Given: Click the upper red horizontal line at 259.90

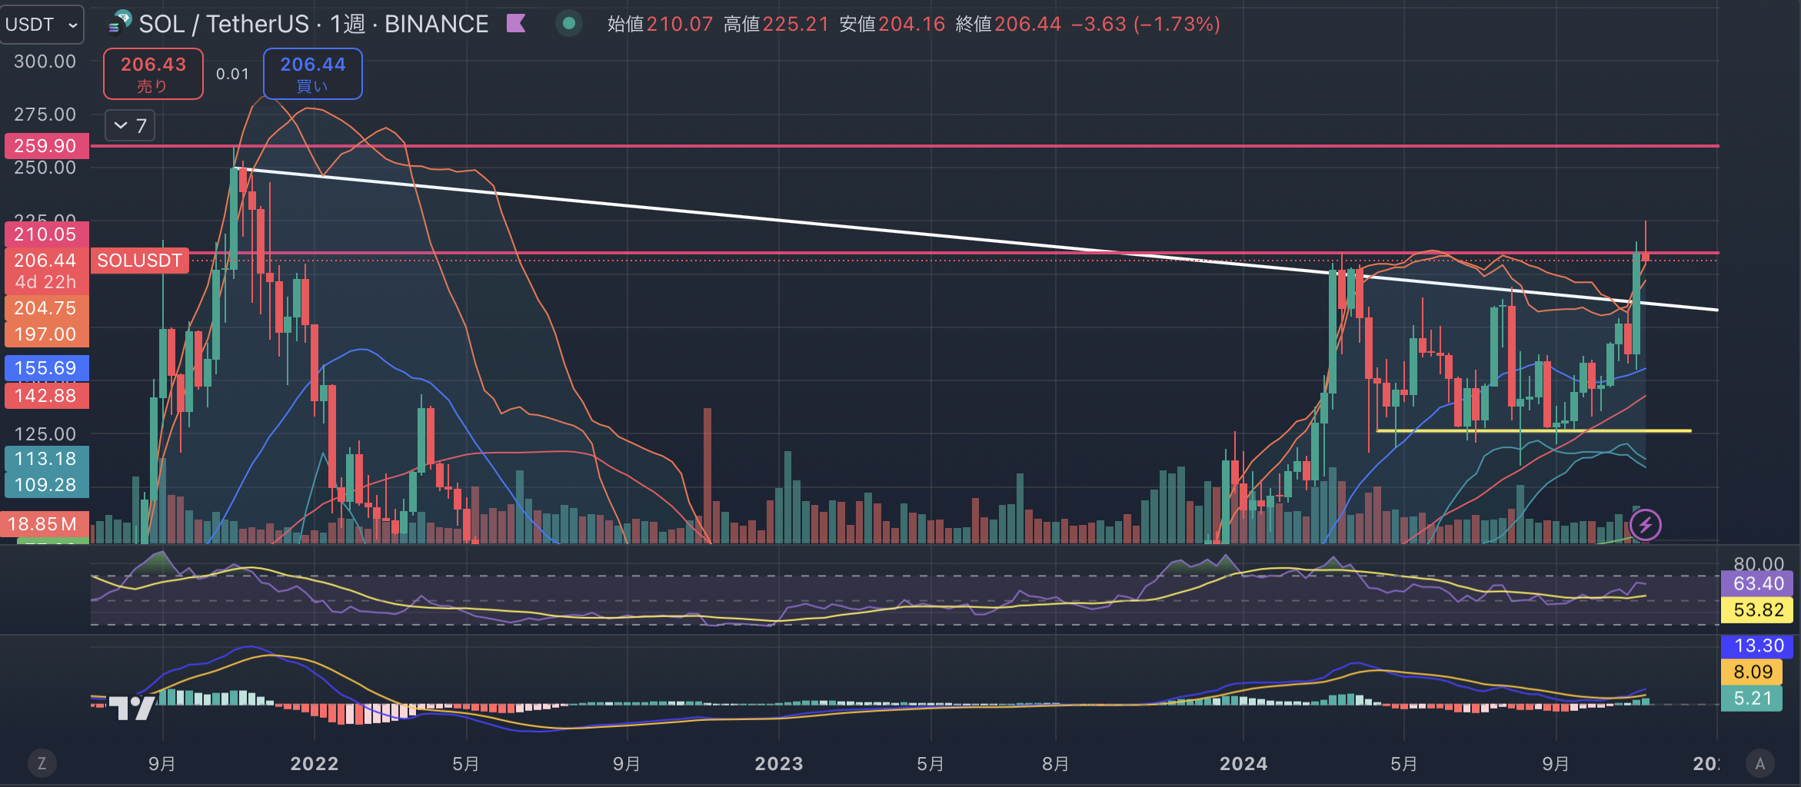Looking at the screenshot, I should click(x=905, y=145).
